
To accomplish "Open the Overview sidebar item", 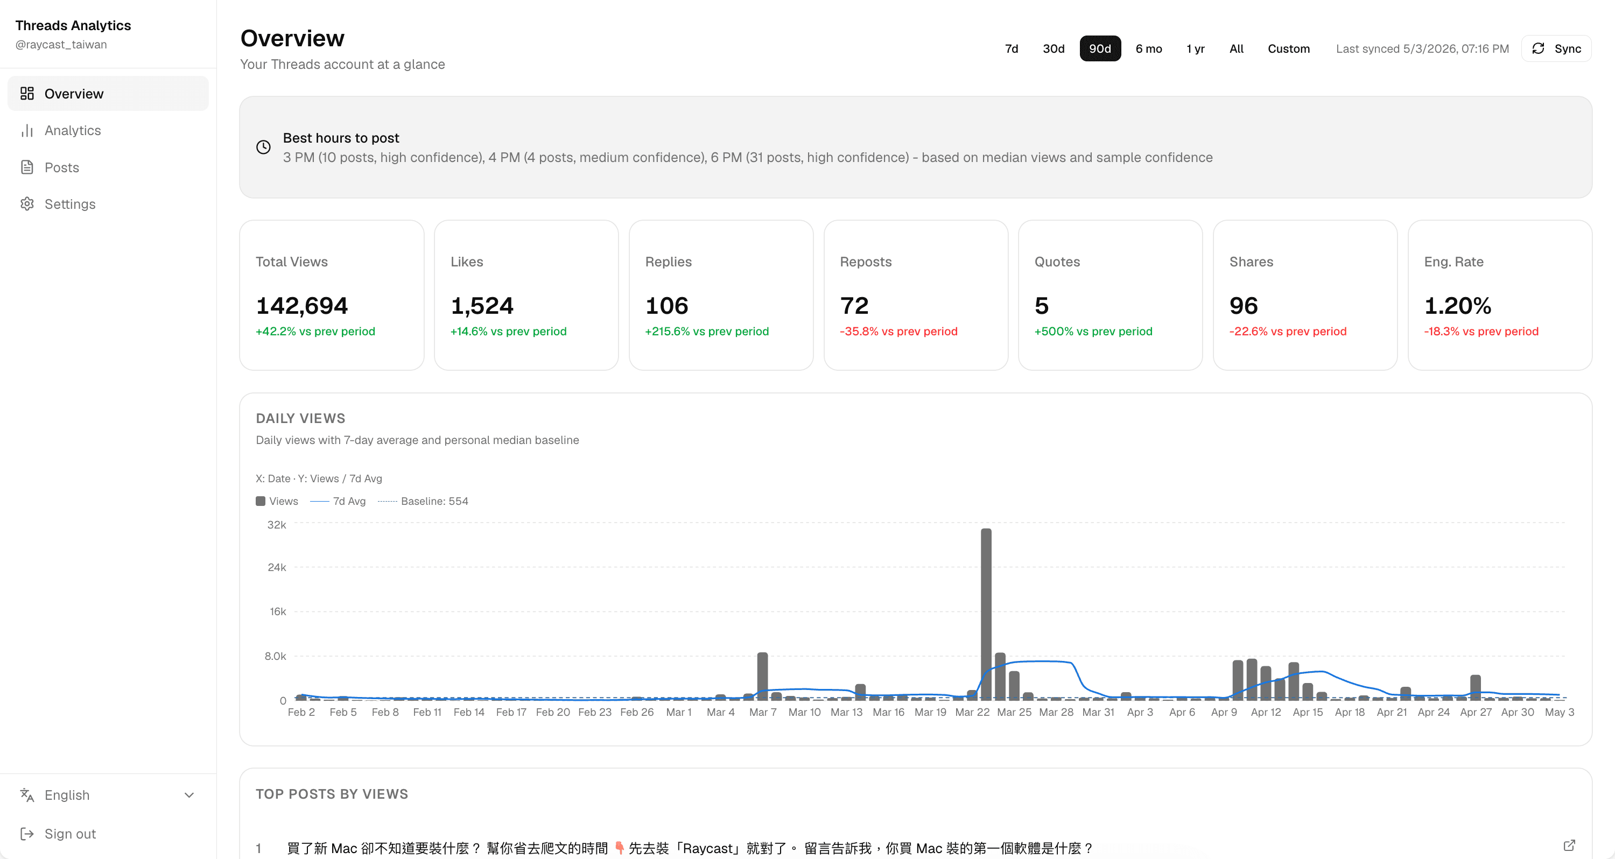I will point(108,94).
